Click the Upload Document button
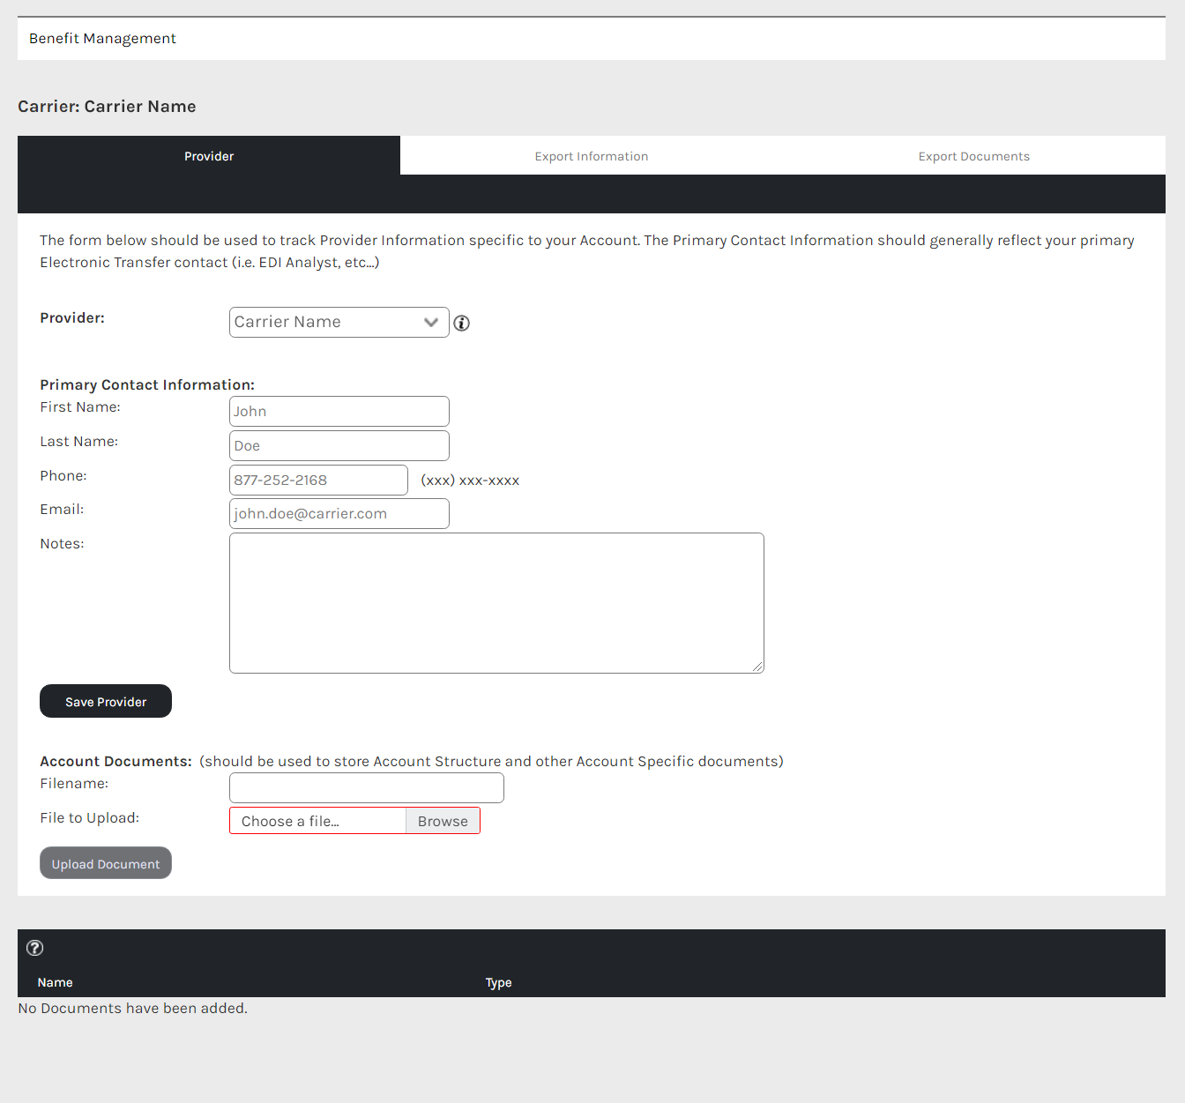The width and height of the screenshot is (1185, 1103). click(x=106, y=863)
